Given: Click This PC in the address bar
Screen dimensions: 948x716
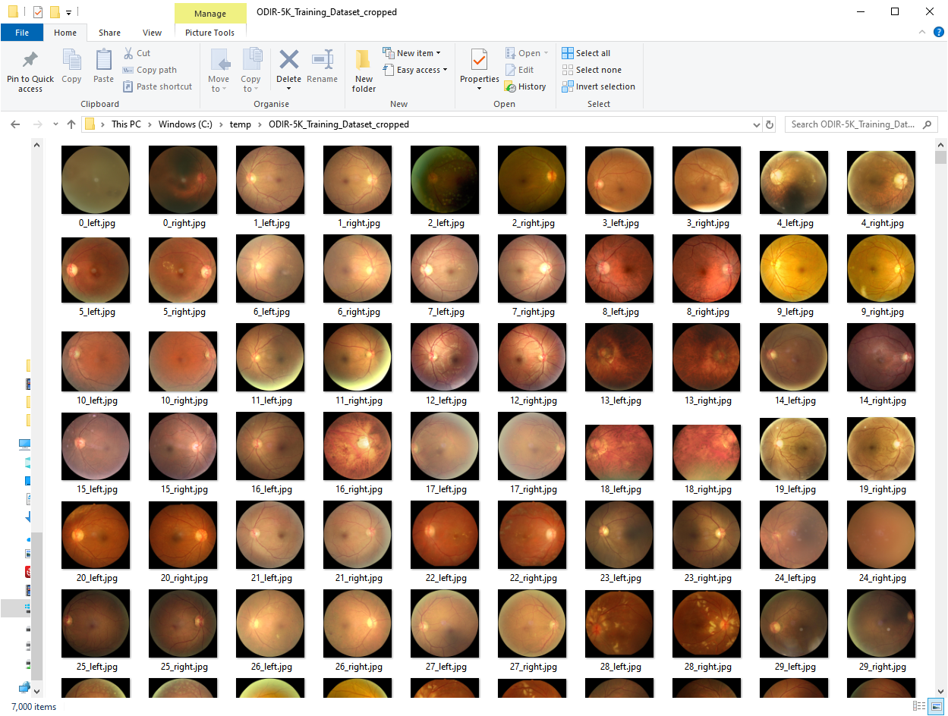Looking at the screenshot, I should (126, 124).
